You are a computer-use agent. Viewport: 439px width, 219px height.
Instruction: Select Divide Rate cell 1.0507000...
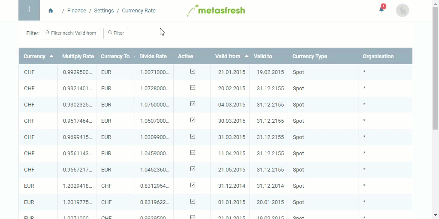coord(154,121)
